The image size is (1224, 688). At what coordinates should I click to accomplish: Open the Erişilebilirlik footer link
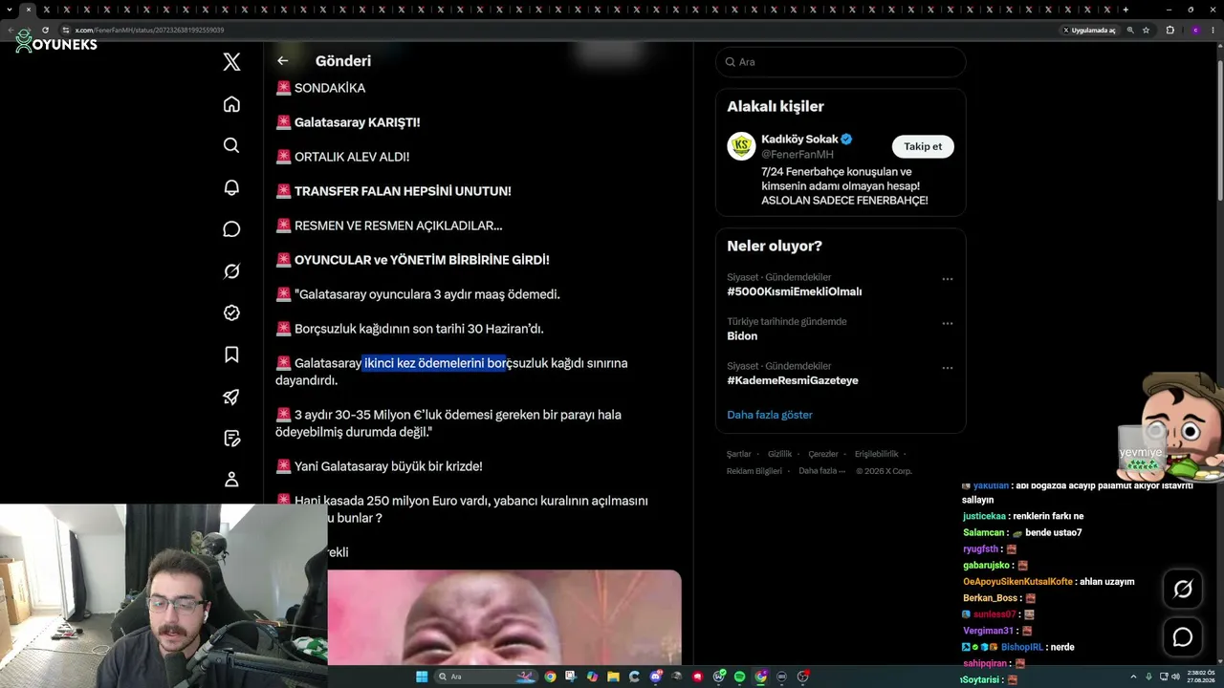pyautogui.click(x=876, y=454)
